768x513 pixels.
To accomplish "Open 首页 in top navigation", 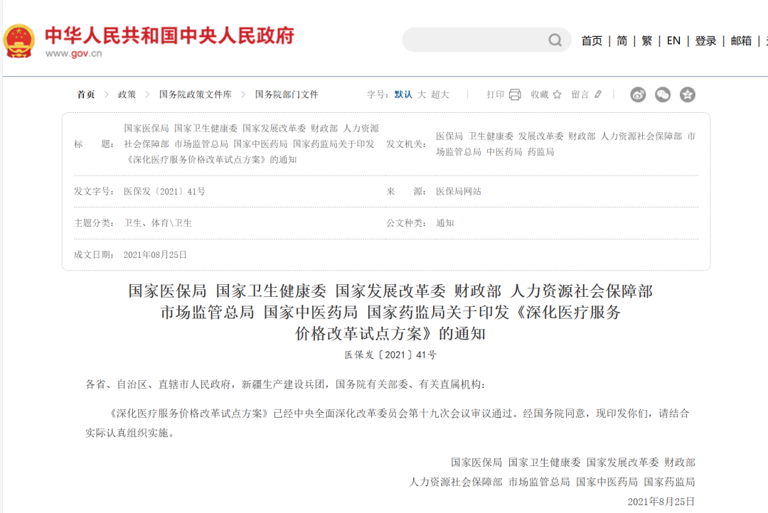I will pos(592,40).
